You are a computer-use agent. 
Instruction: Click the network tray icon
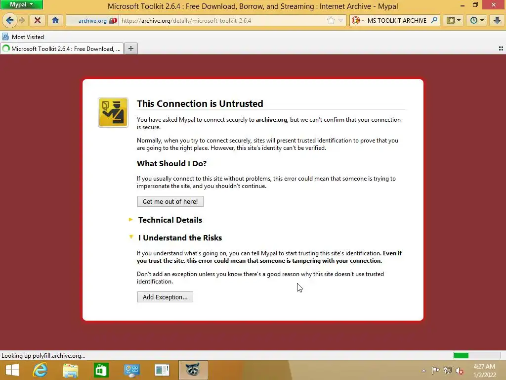448,370
